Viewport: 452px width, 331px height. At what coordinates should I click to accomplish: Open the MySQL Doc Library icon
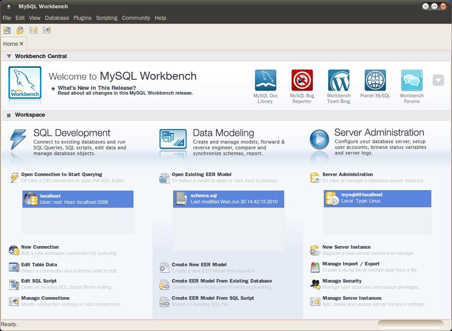click(266, 81)
